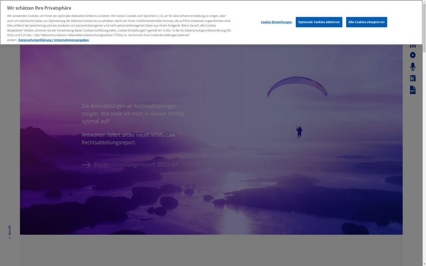Click the chevron below Scroll label
426x266 pixels.
pos(10,238)
